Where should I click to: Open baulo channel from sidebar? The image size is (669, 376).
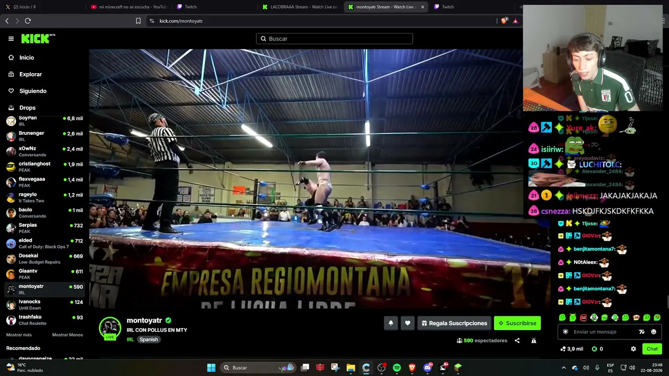[x=44, y=213]
